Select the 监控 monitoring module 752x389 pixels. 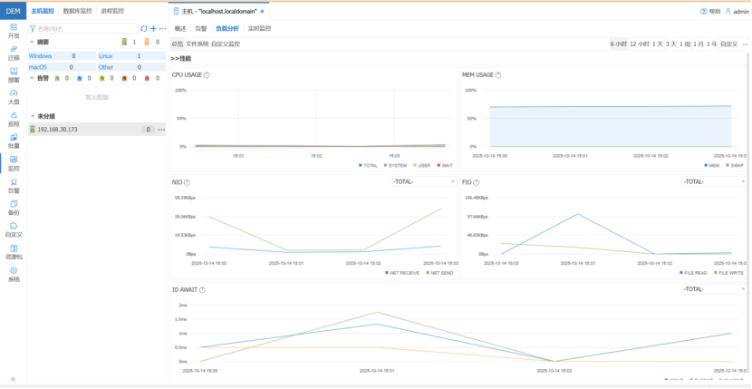click(14, 163)
